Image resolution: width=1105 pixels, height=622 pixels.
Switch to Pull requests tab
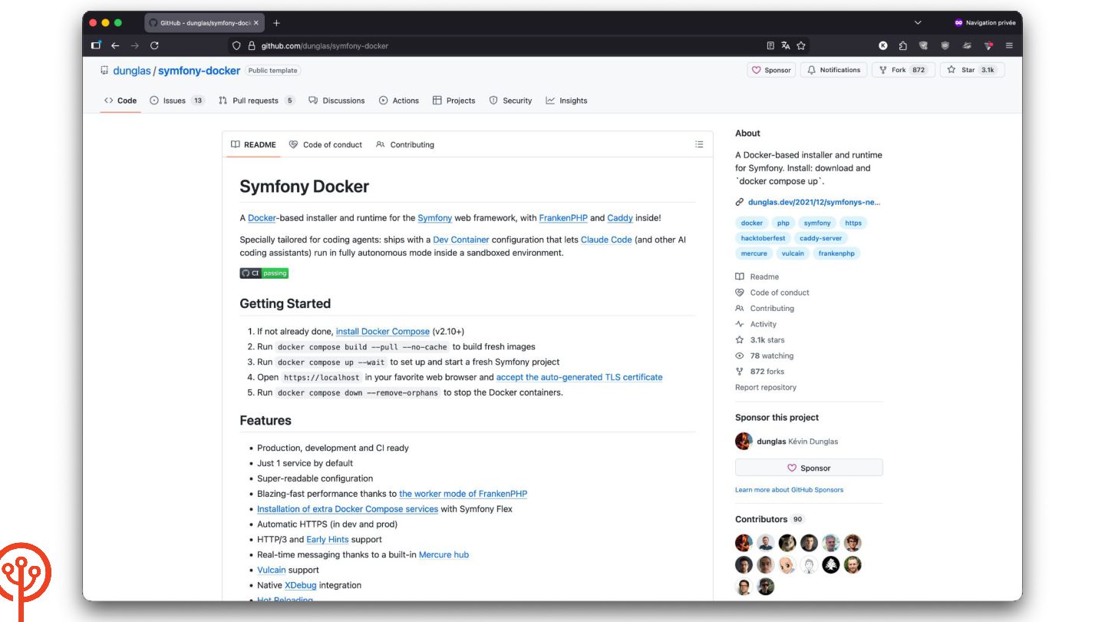[x=256, y=101]
